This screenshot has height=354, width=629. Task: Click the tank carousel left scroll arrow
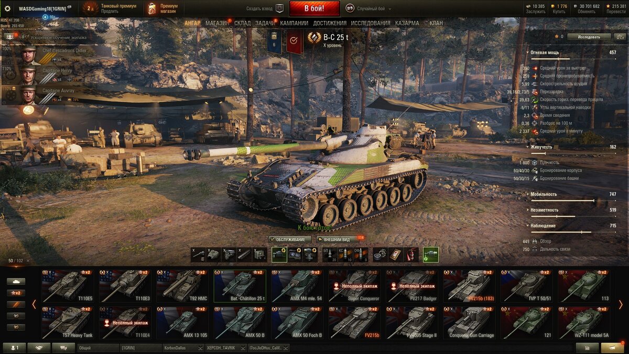(x=34, y=304)
